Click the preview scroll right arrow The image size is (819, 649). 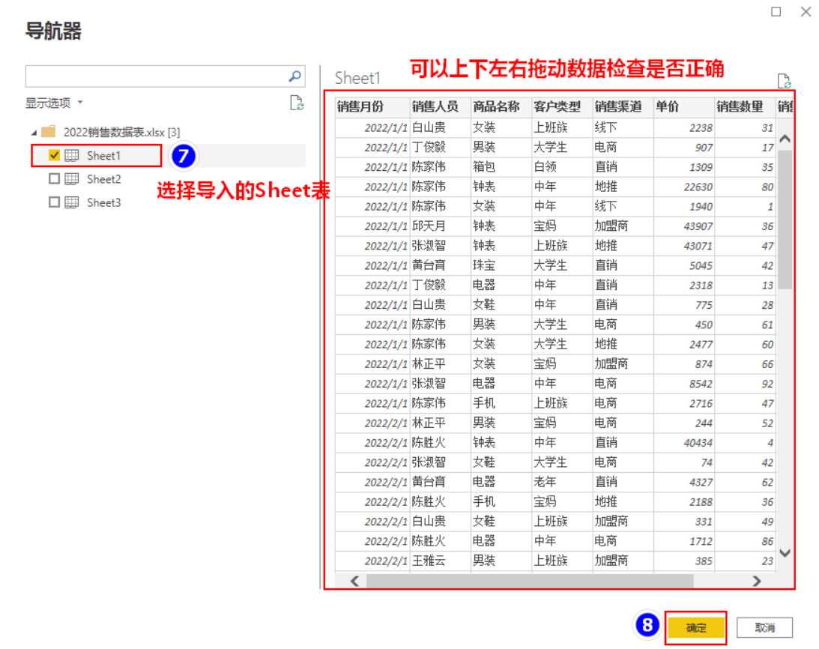pos(756,581)
